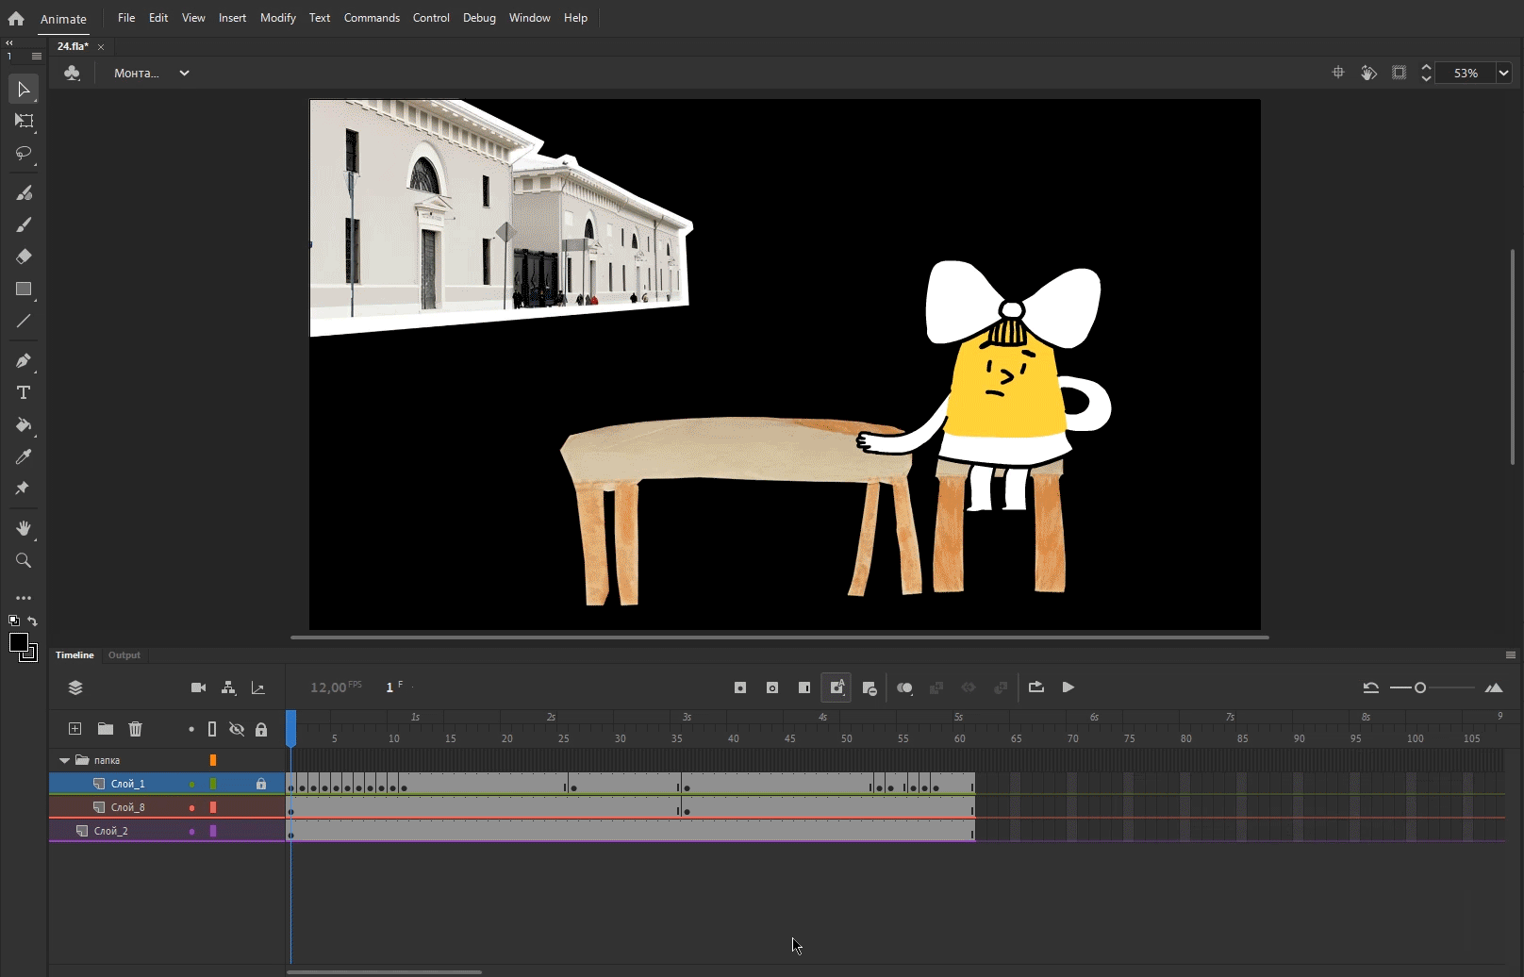
Task: Select the Zoom tool
Action: (24, 561)
